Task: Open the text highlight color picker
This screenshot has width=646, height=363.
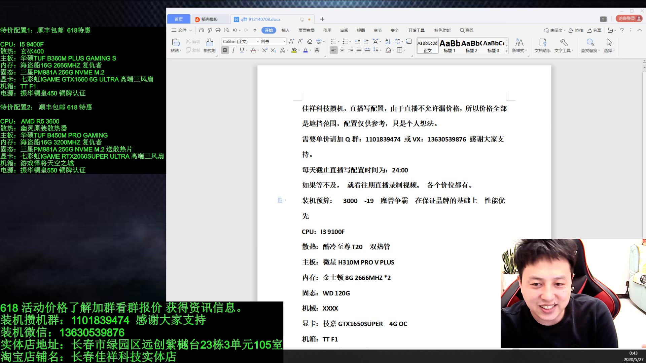Action: pos(299,50)
